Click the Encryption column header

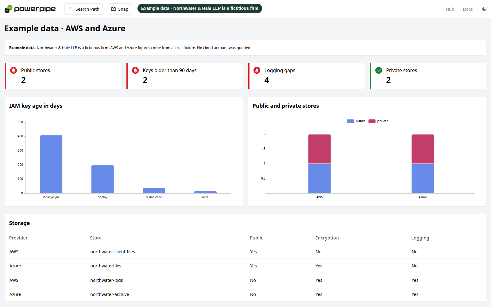point(327,238)
